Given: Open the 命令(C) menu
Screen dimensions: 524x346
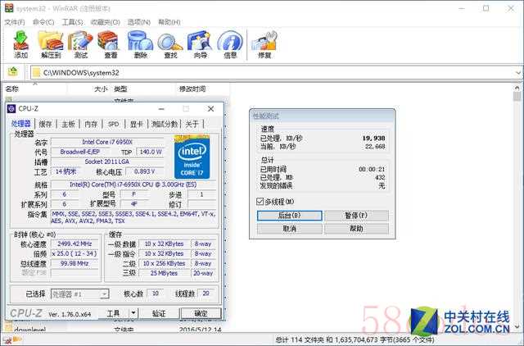Looking at the screenshot, I should [x=43, y=22].
